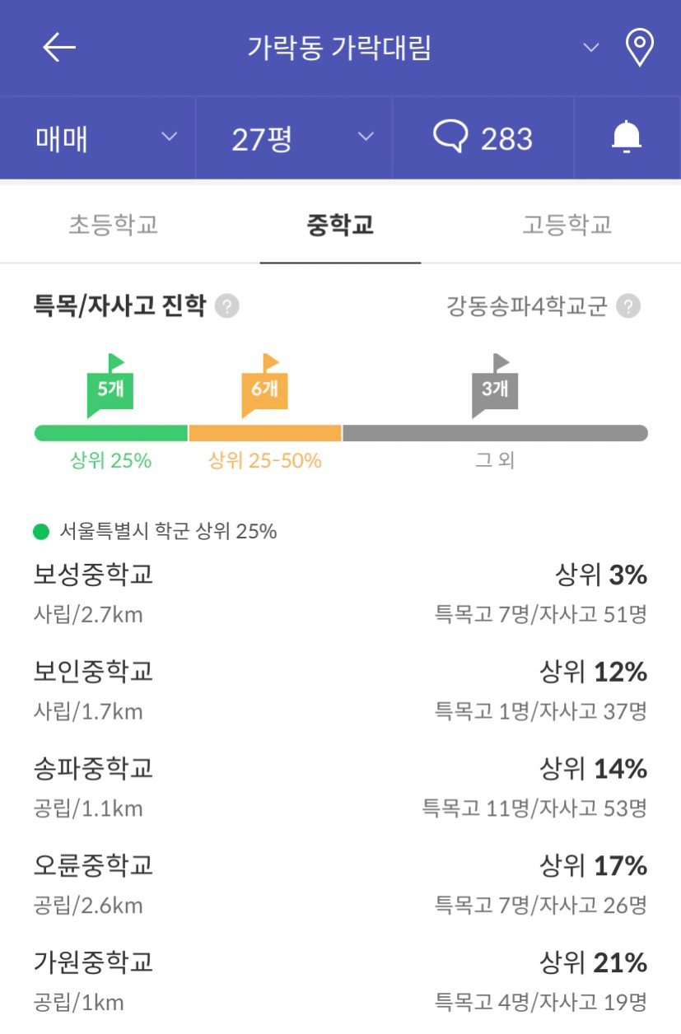This screenshot has width=681, height=1034.
Task: Select the orange 상위 25-50% bar segment
Action: click(x=265, y=433)
